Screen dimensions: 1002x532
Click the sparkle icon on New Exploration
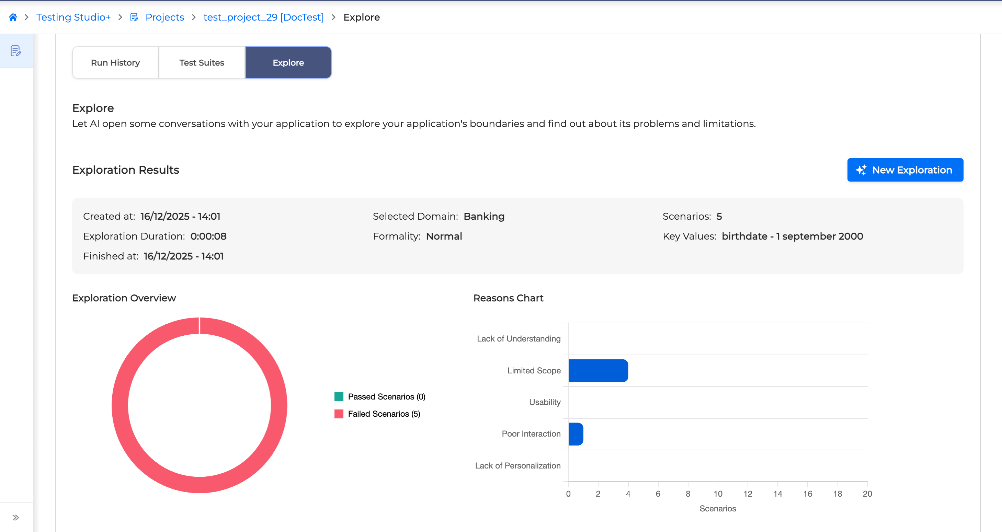[x=861, y=170]
